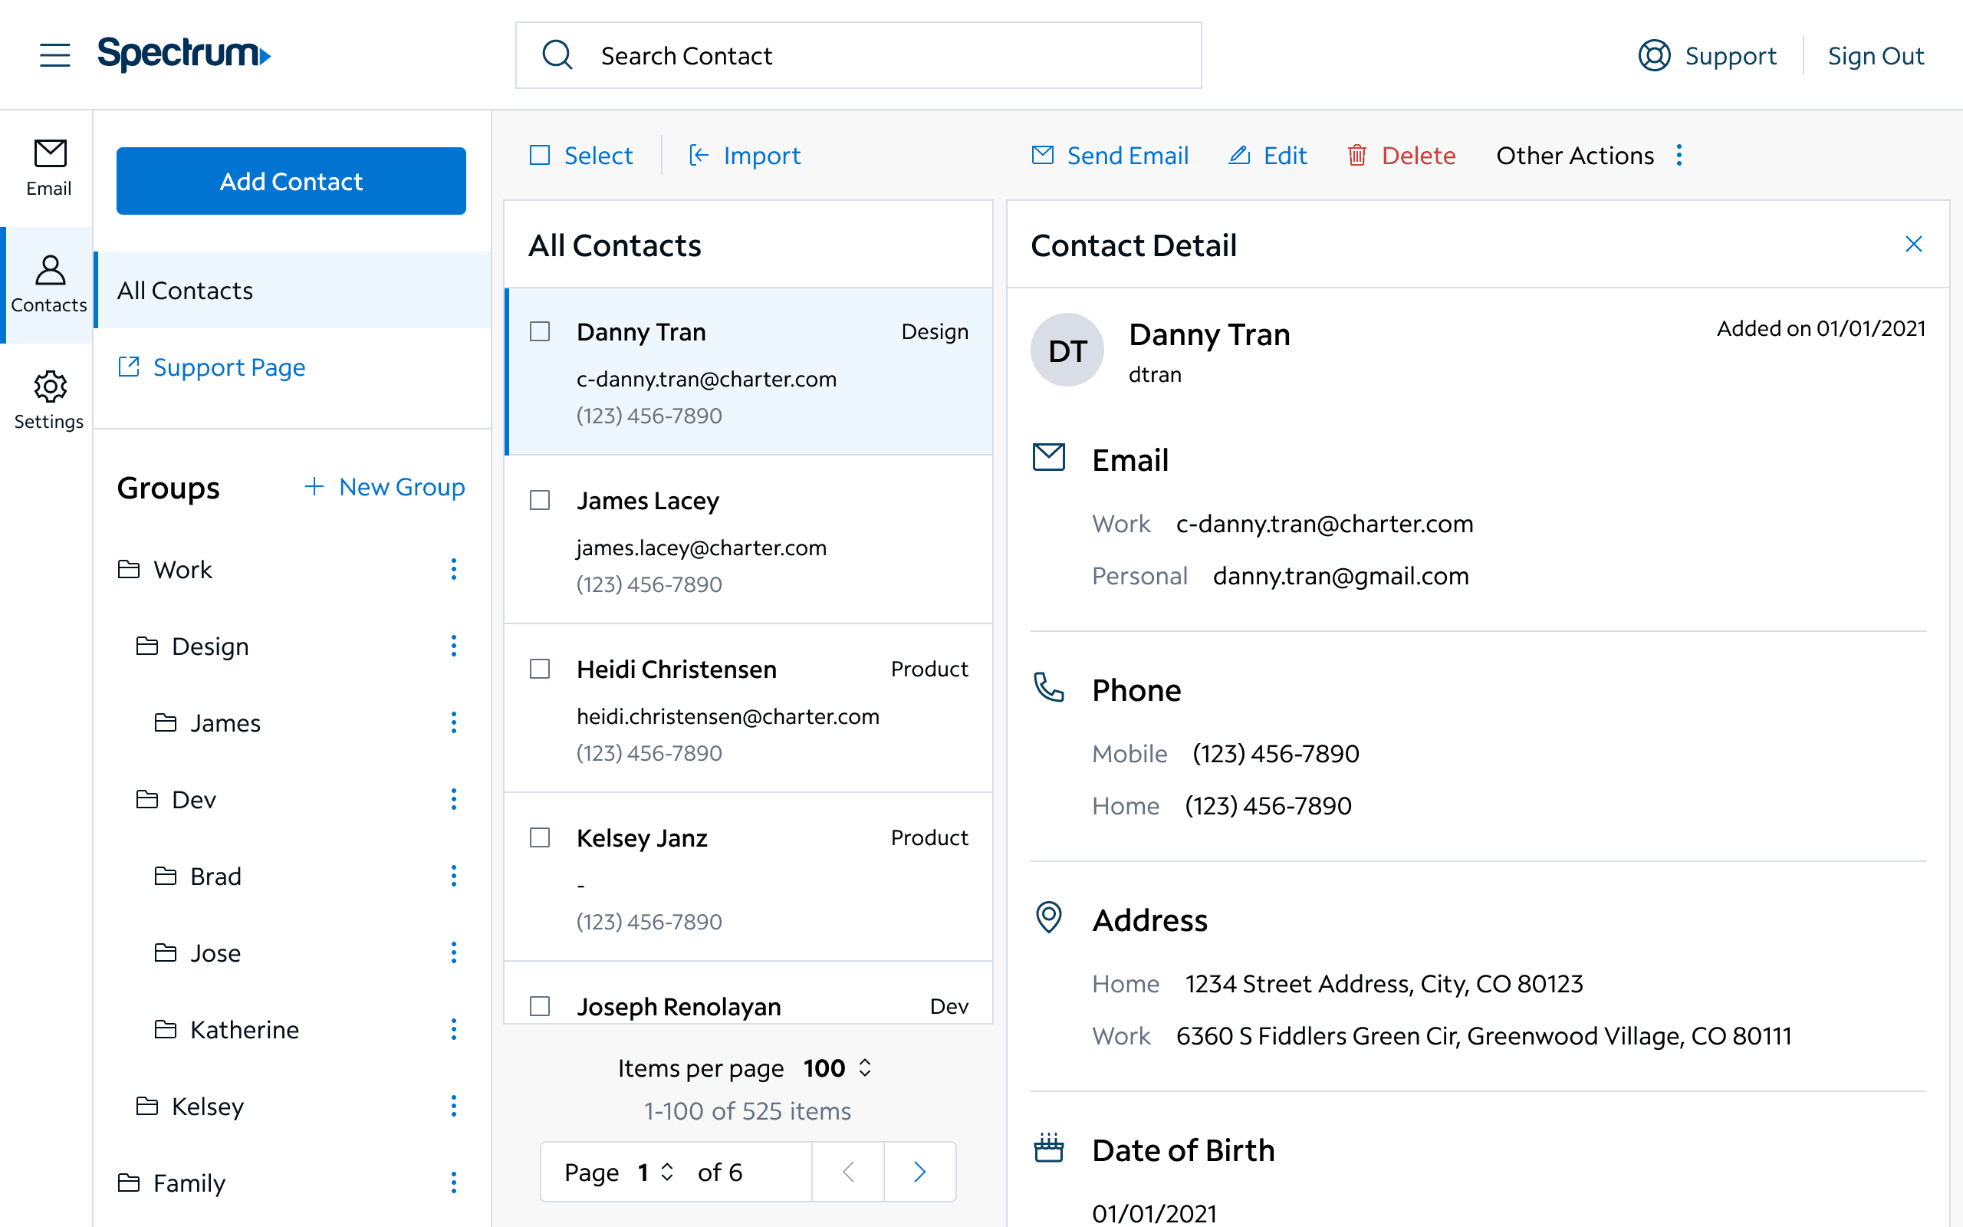Click the Home phone number in detail
The image size is (1963, 1227).
[x=1268, y=805]
